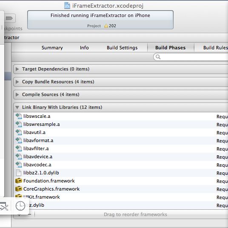
Task: Select Foundation.framework row
Action: tap(121, 181)
